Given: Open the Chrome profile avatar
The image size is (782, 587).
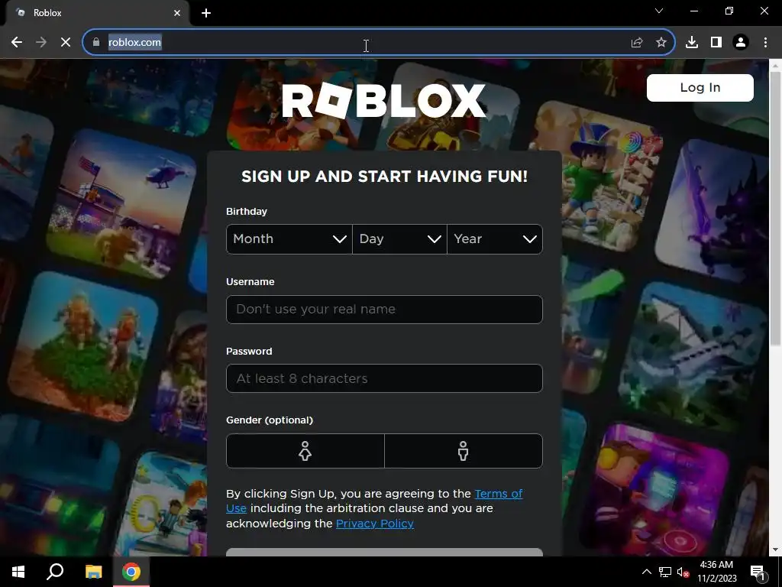Looking at the screenshot, I should pyautogui.click(x=741, y=43).
